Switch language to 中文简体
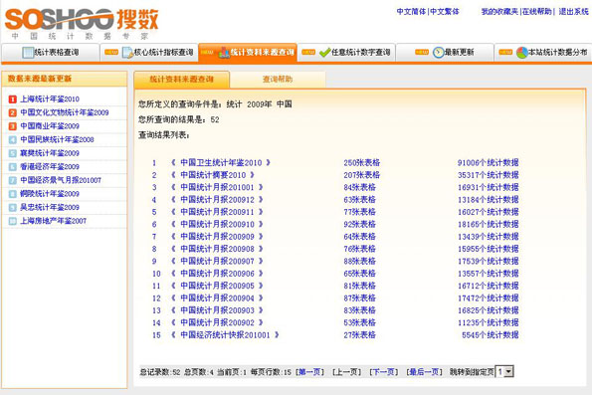 (x=411, y=12)
